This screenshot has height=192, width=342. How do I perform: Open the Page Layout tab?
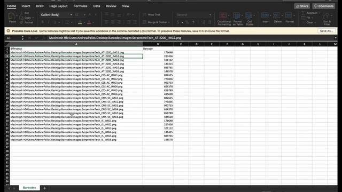tap(58, 6)
